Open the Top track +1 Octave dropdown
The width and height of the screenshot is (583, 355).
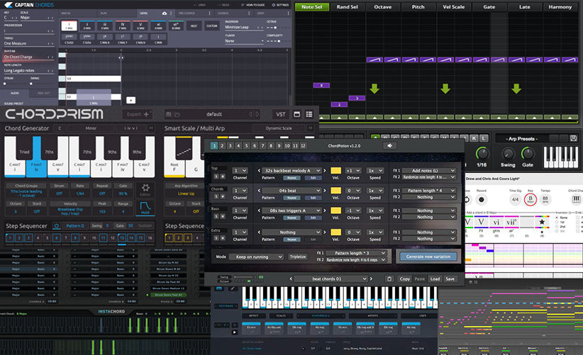coord(352,171)
